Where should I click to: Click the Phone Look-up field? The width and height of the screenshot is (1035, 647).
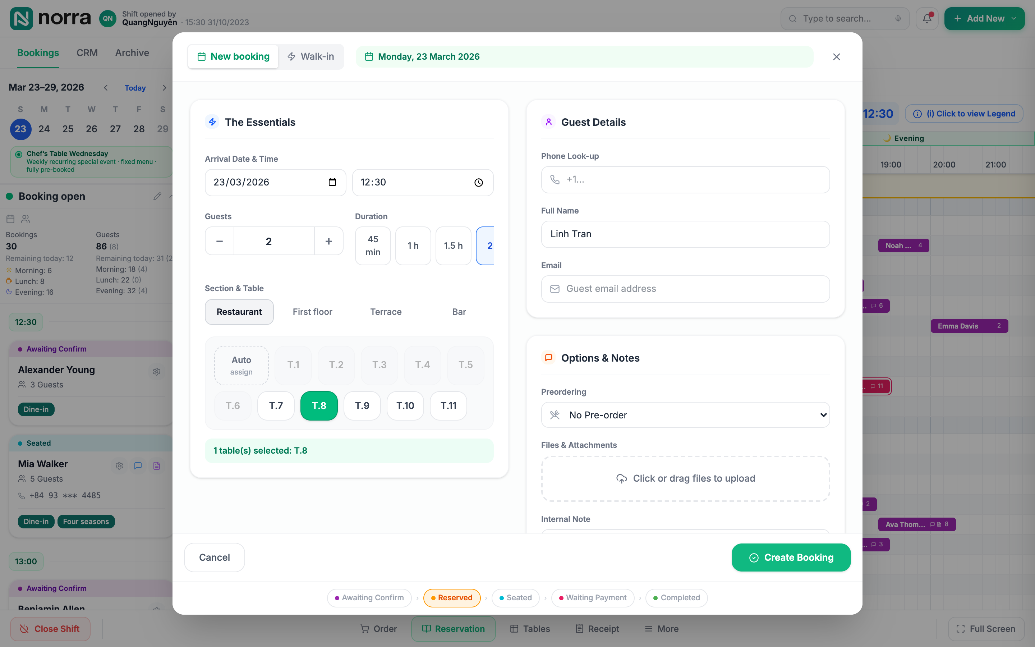(x=685, y=180)
